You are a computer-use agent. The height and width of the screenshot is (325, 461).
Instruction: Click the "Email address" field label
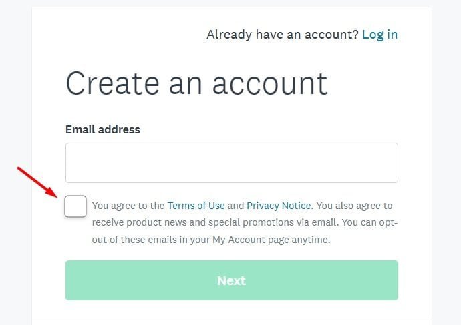pos(102,129)
